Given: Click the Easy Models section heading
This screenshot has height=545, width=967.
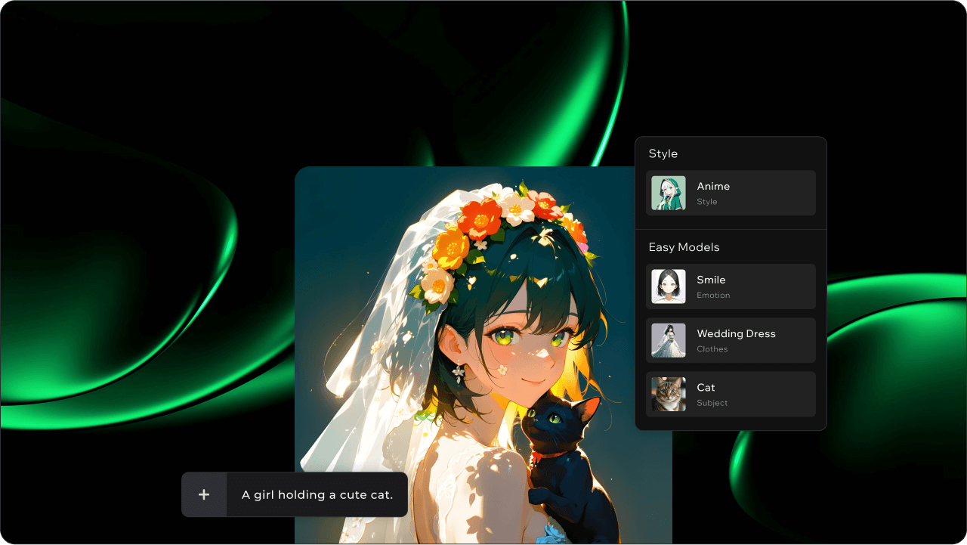Looking at the screenshot, I should point(684,247).
